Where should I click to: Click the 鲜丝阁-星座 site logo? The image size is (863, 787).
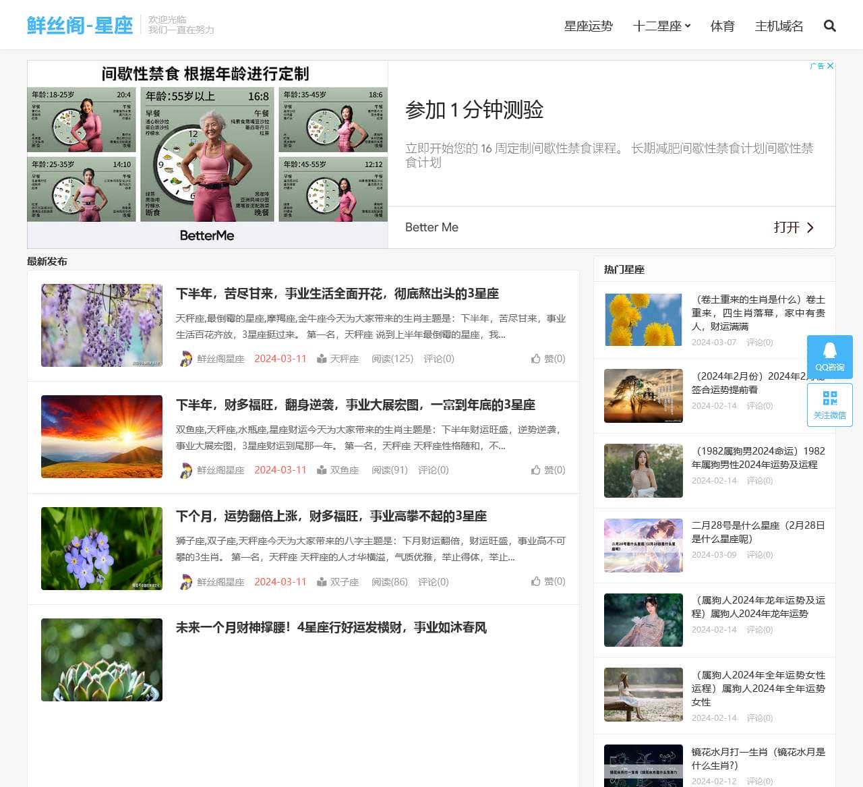[x=80, y=25]
